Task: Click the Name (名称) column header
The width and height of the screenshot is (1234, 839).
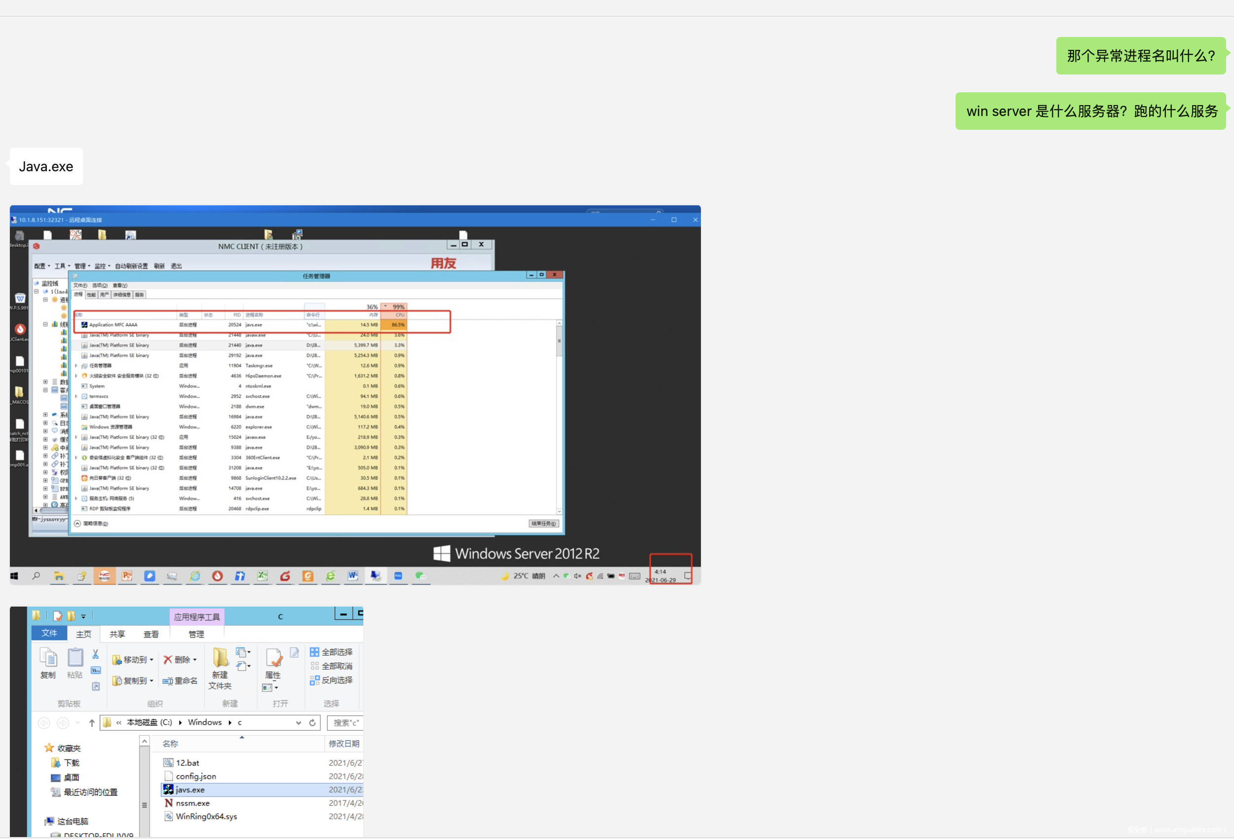Action: 170,743
